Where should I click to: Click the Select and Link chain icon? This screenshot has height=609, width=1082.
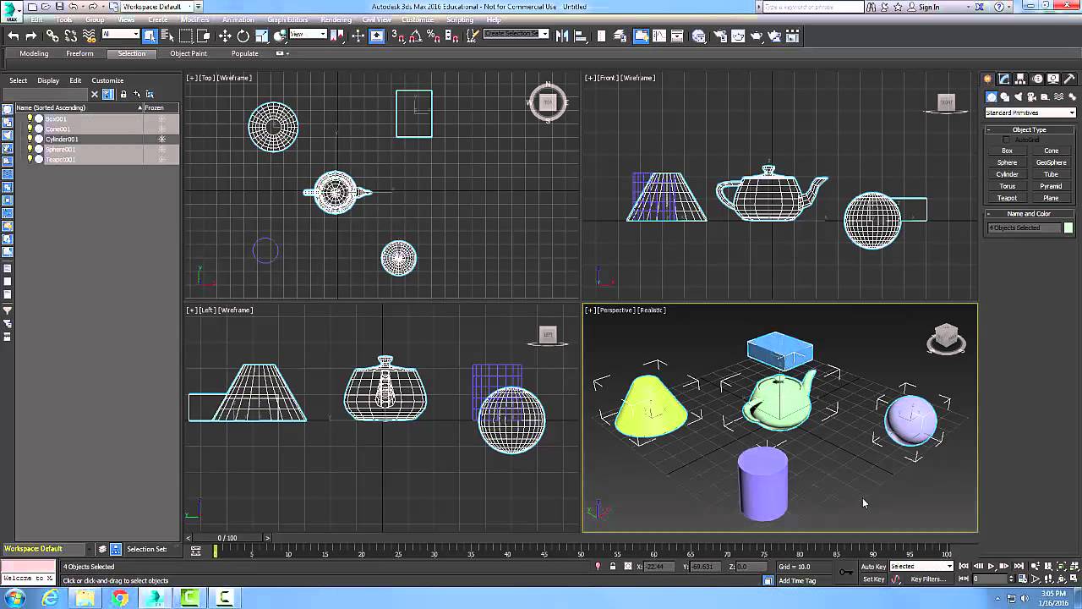[52, 36]
